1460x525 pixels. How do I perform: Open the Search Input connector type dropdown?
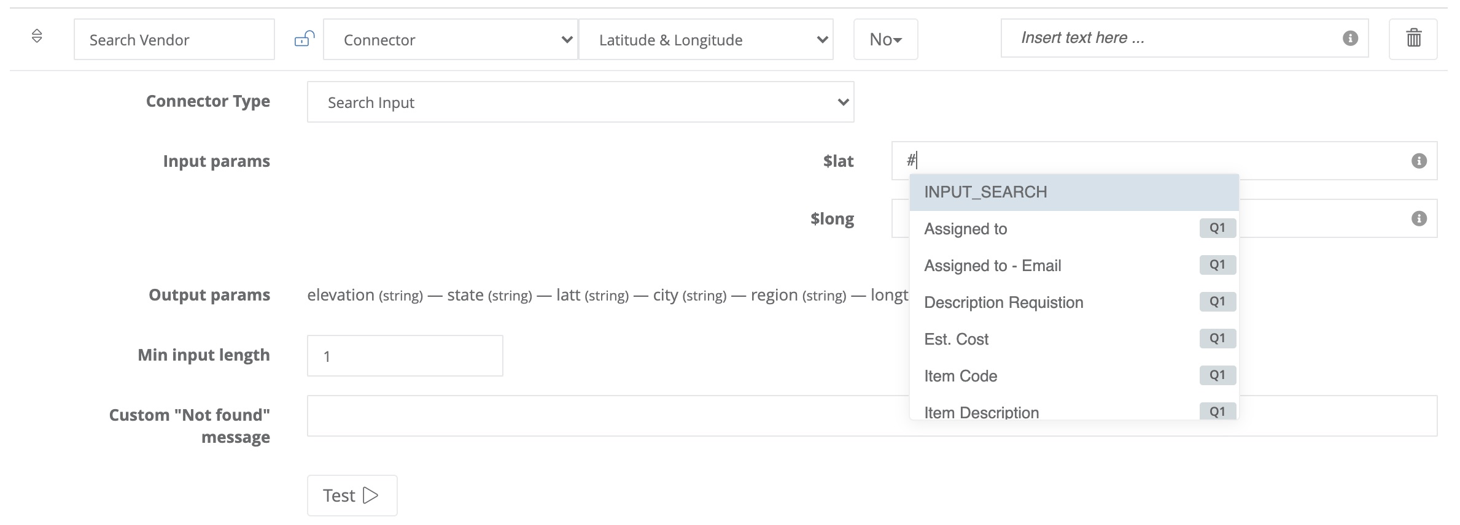pyautogui.click(x=580, y=102)
